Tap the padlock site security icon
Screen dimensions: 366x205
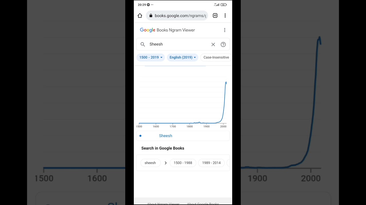pos(151,16)
